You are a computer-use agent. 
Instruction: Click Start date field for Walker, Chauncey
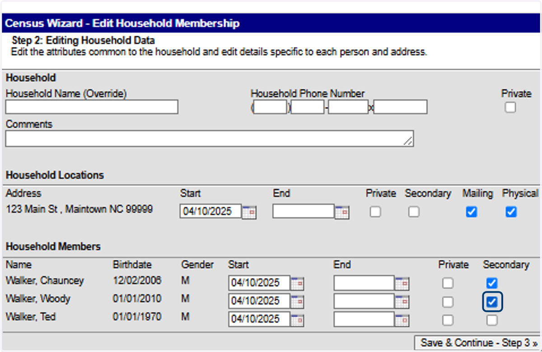click(259, 283)
